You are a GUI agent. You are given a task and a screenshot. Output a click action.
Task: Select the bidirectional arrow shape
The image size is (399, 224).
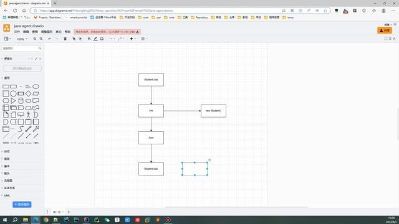coord(28,129)
